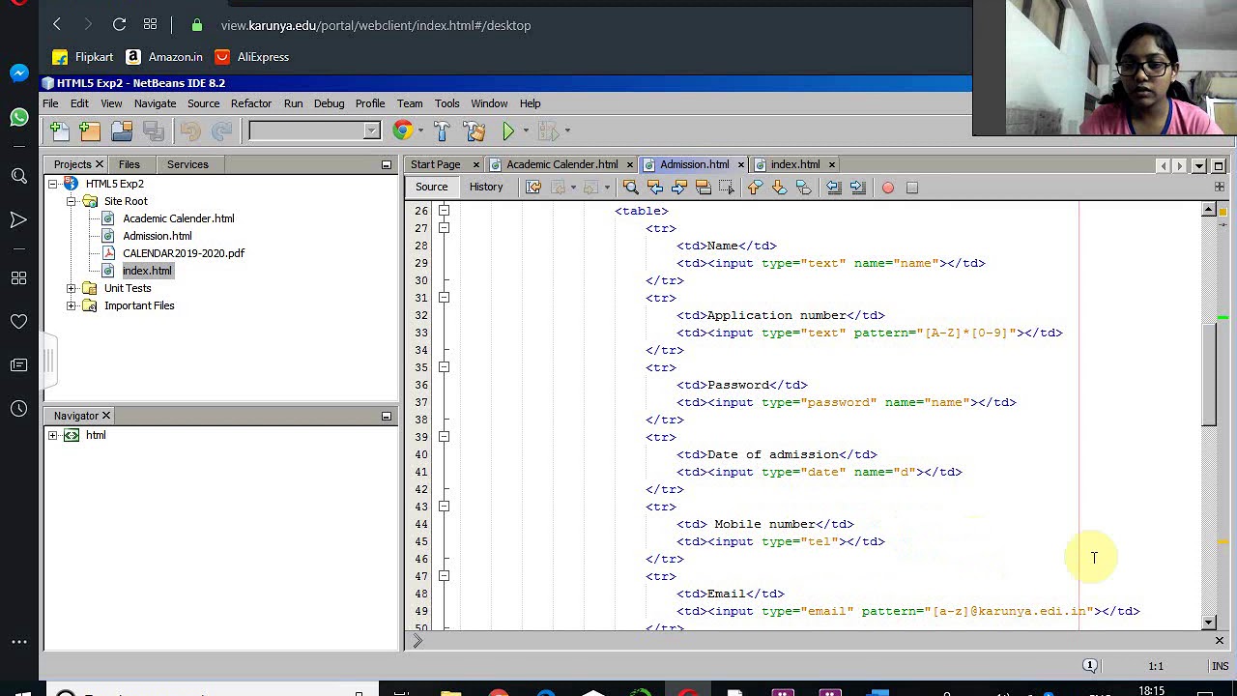Click Clean and Build broom icon

(474, 130)
